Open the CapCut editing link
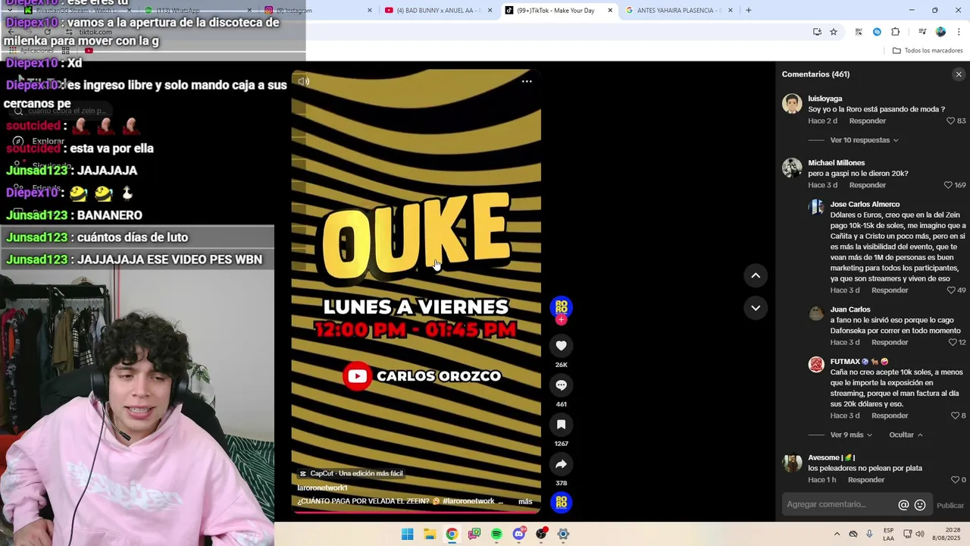The height and width of the screenshot is (546, 970). point(351,473)
